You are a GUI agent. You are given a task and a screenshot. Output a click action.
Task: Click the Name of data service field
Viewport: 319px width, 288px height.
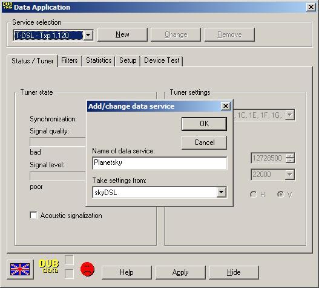pos(160,163)
